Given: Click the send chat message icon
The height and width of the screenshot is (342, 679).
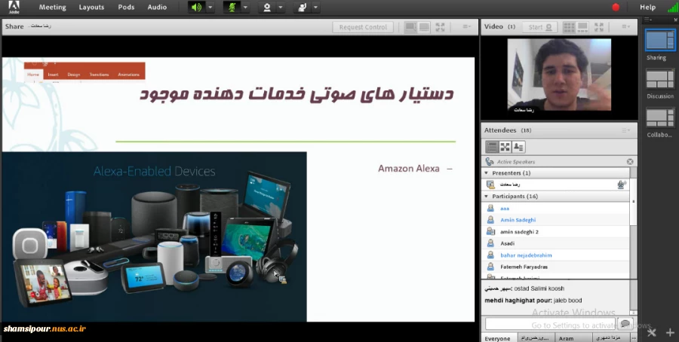Looking at the screenshot, I should coord(625,324).
